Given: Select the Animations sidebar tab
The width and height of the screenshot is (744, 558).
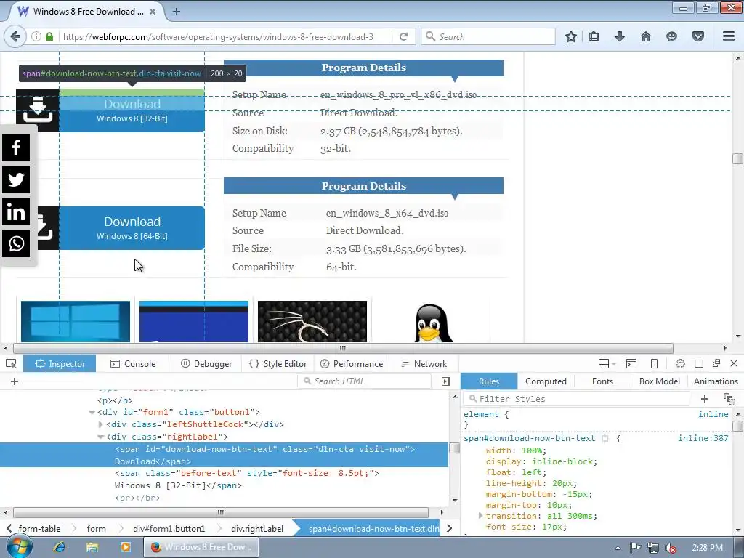Looking at the screenshot, I should tap(716, 381).
